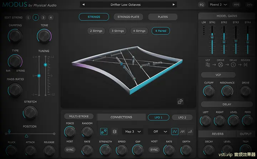Click the STR3 gain fader
This screenshot has width=257, height=159.
[236, 41]
